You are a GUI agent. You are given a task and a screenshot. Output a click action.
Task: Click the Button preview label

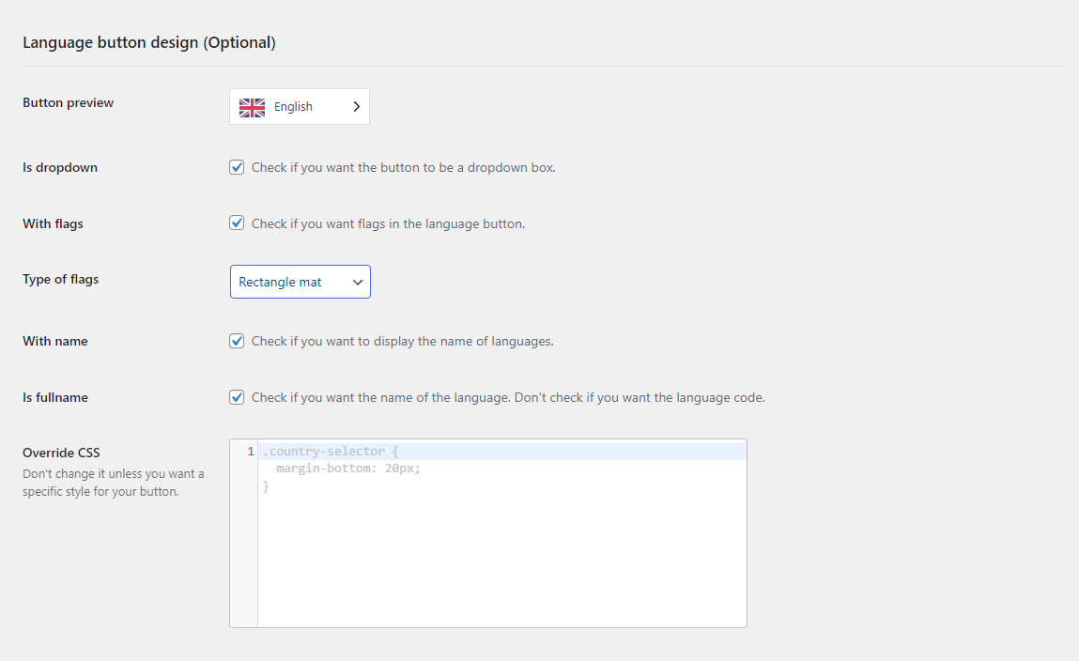(68, 102)
